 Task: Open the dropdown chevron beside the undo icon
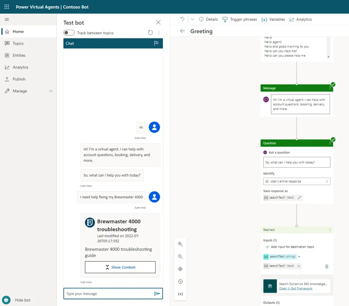pyautogui.click(x=192, y=19)
